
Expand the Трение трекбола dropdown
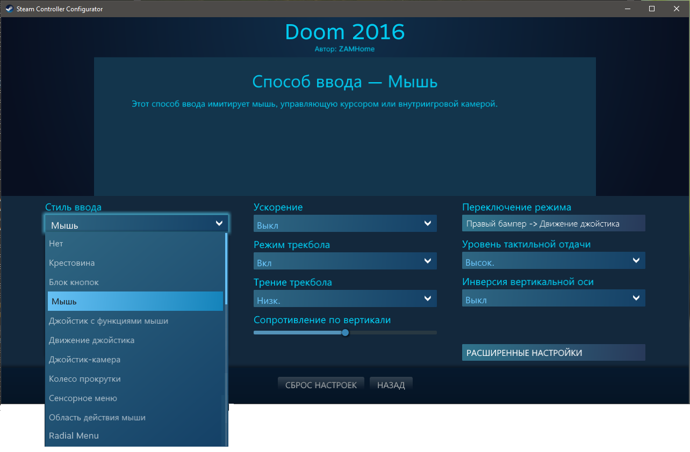[345, 298]
